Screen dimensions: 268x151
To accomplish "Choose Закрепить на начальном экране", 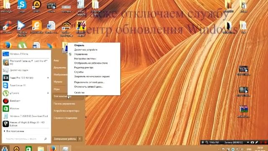I will coord(94,76).
